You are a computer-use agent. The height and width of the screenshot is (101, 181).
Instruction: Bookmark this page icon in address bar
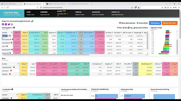pyautogui.click(x=37, y=7)
